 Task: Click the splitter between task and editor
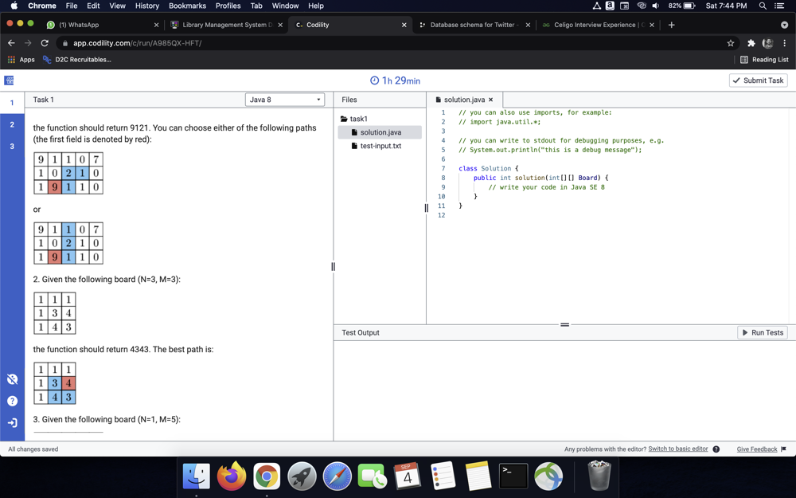333,266
